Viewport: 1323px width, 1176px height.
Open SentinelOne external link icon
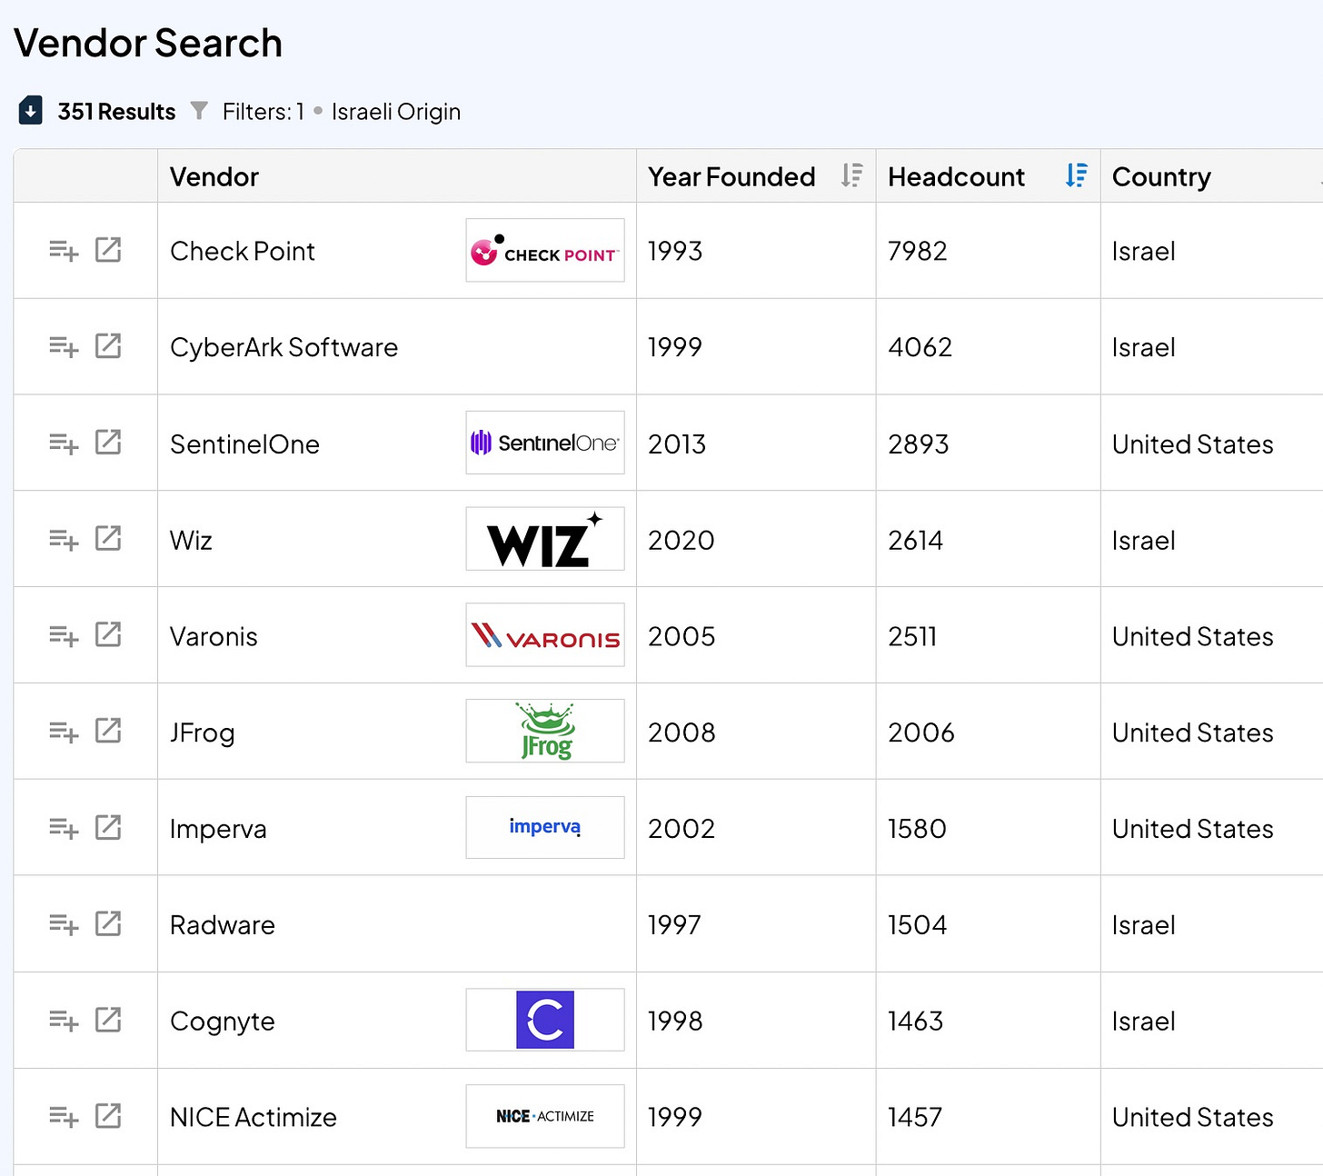108,442
